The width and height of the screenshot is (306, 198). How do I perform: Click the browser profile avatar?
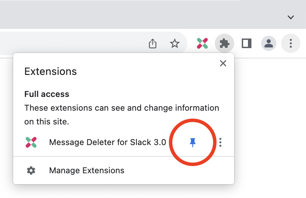point(268,43)
